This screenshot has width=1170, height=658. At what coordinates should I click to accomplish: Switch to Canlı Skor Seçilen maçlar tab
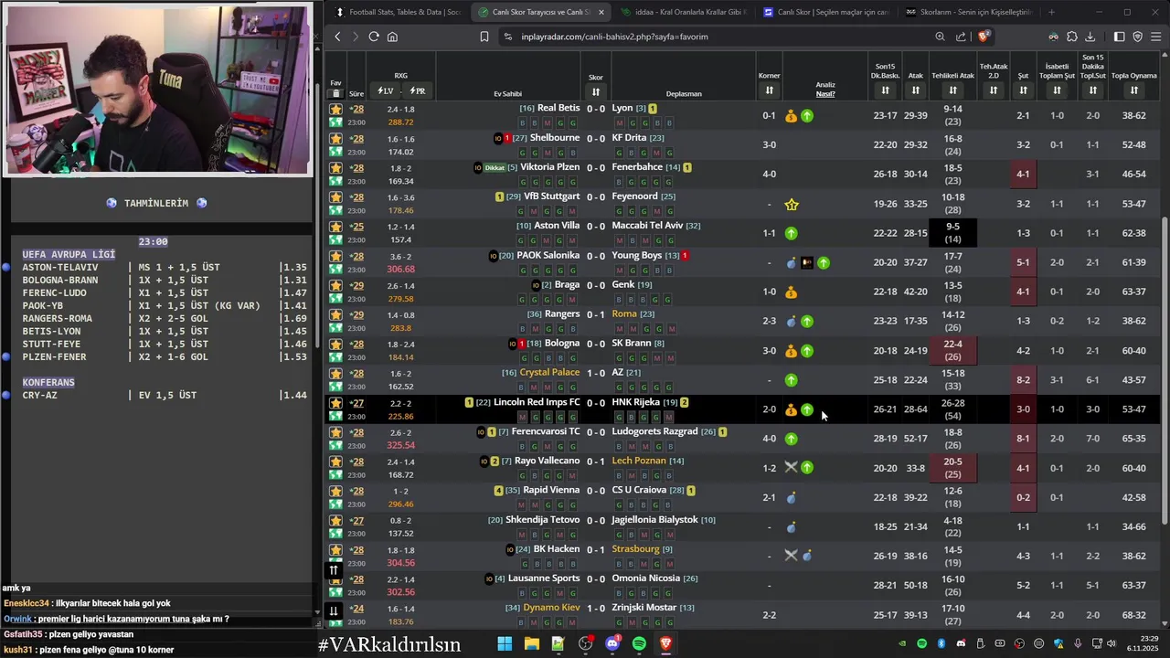coord(827,12)
